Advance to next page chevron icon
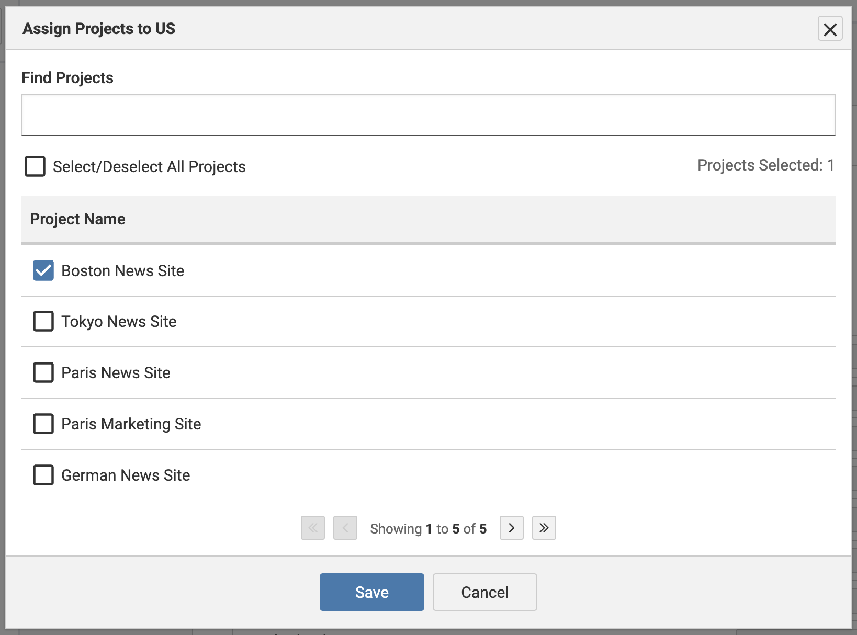 tap(512, 528)
